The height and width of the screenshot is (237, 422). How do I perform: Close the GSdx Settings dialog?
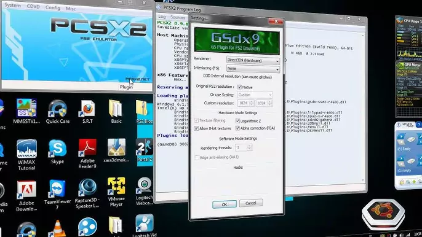[x=276, y=21]
